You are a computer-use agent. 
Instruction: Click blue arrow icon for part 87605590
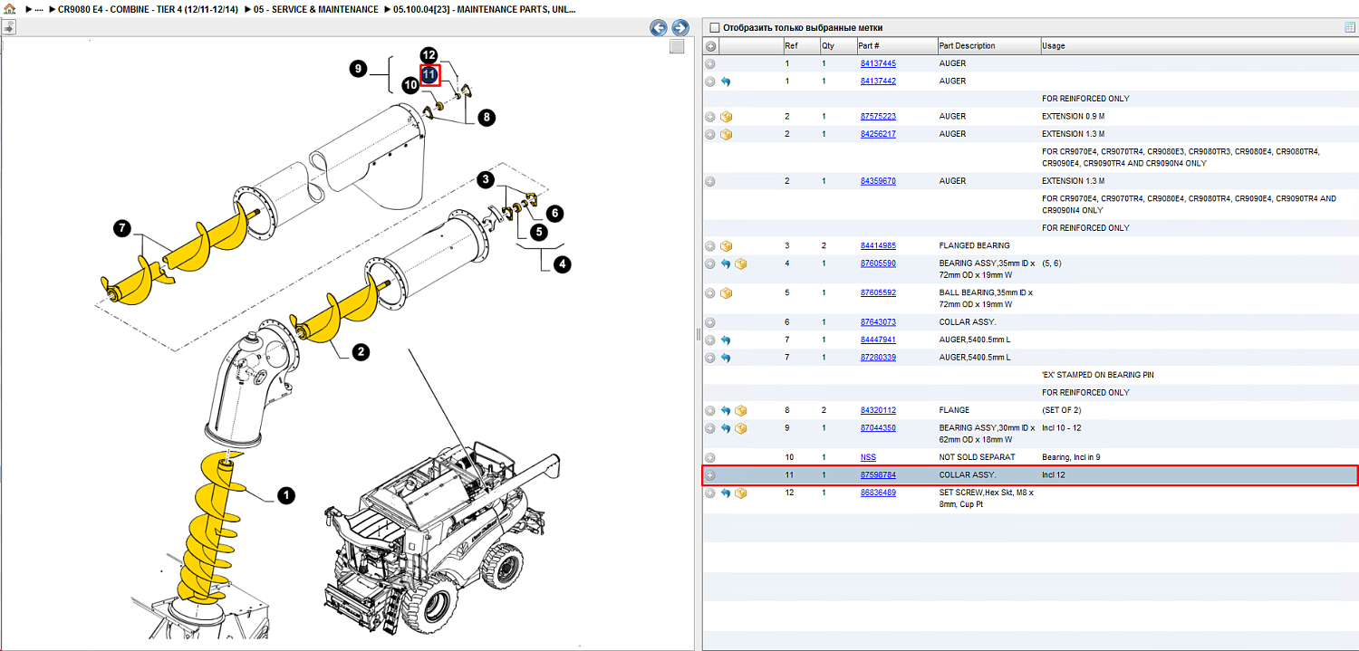coord(726,263)
